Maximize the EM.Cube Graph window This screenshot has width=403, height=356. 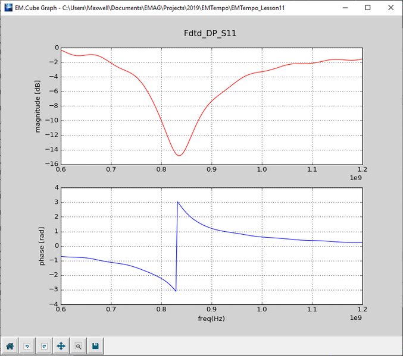tap(367, 8)
